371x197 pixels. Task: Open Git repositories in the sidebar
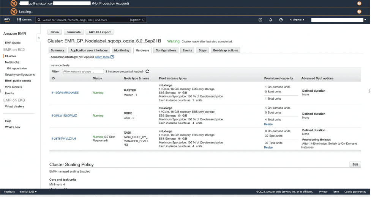17,69
